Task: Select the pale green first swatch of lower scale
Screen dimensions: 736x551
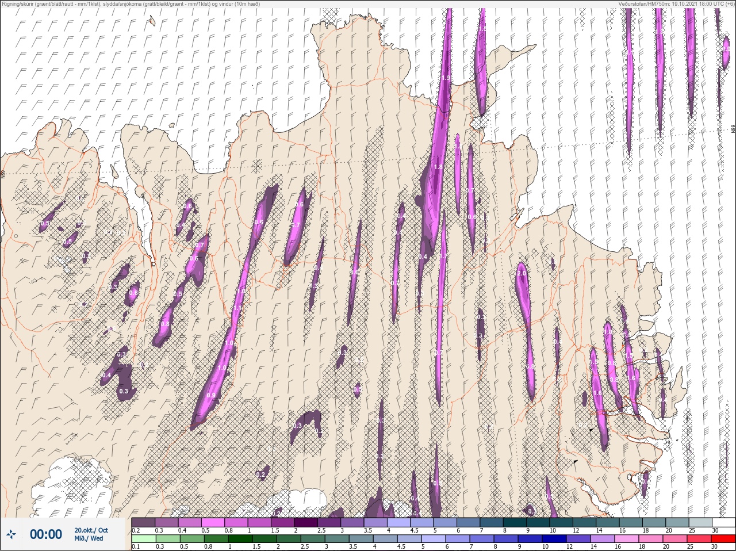Action: [143, 539]
